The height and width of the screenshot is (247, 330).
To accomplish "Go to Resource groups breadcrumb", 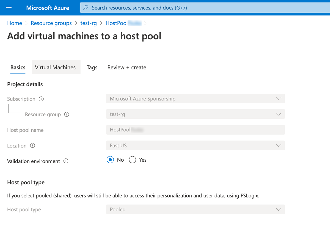I will 51,23.
